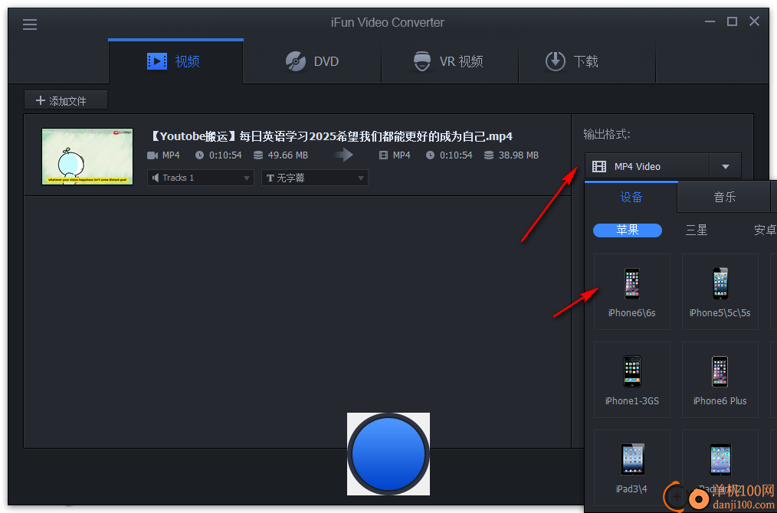Click the video thumbnail preview
The height and width of the screenshot is (513, 777).
[87, 156]
